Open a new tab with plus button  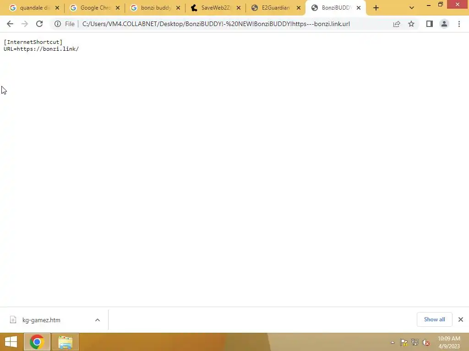376,8
